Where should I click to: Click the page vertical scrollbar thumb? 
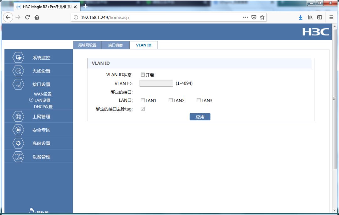[x=334, y=98]
